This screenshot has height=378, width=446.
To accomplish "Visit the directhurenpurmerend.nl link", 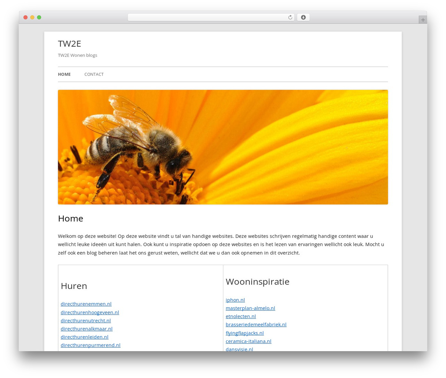I will (91, 345).
